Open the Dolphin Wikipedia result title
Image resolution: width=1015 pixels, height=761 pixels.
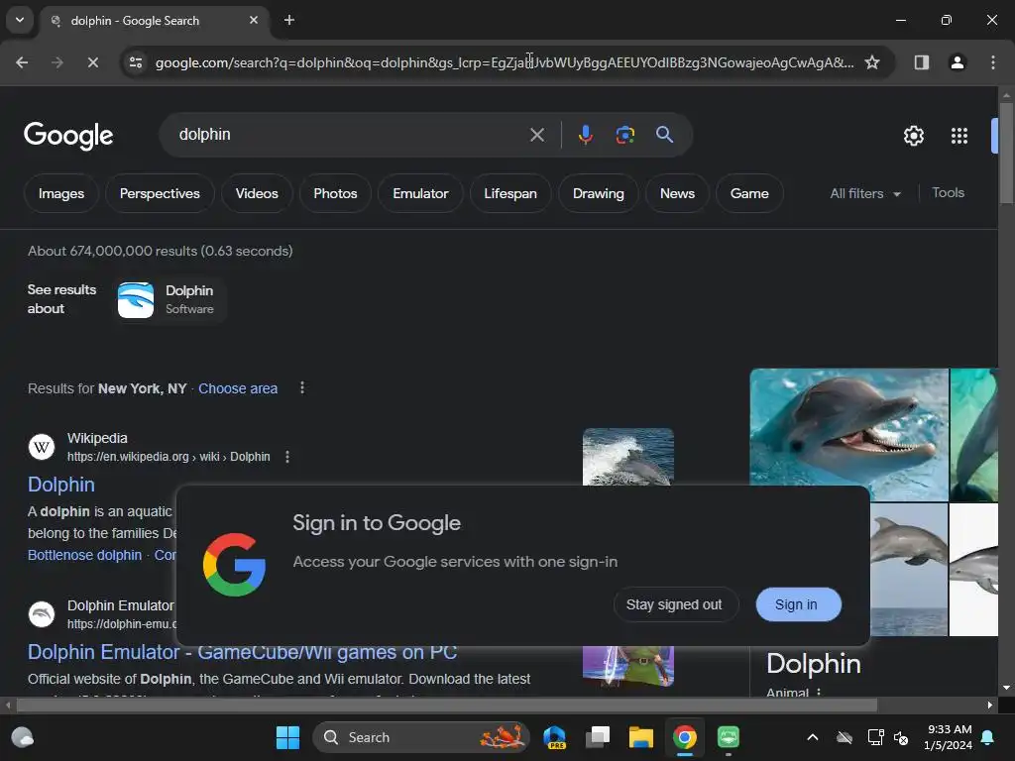60,485
